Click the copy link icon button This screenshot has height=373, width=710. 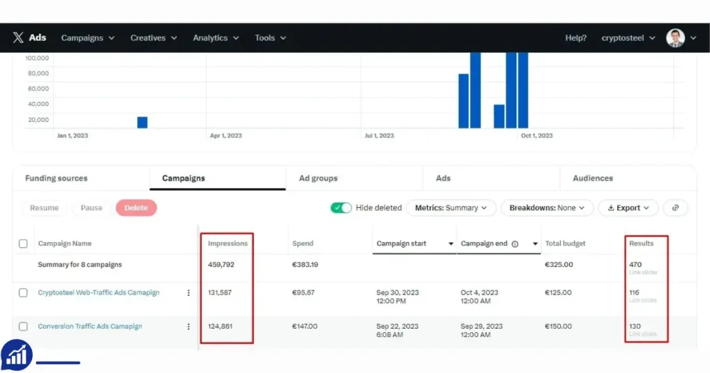point(675,208)
